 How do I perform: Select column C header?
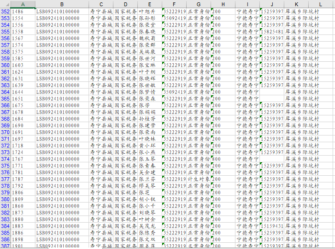coord(101,4)
